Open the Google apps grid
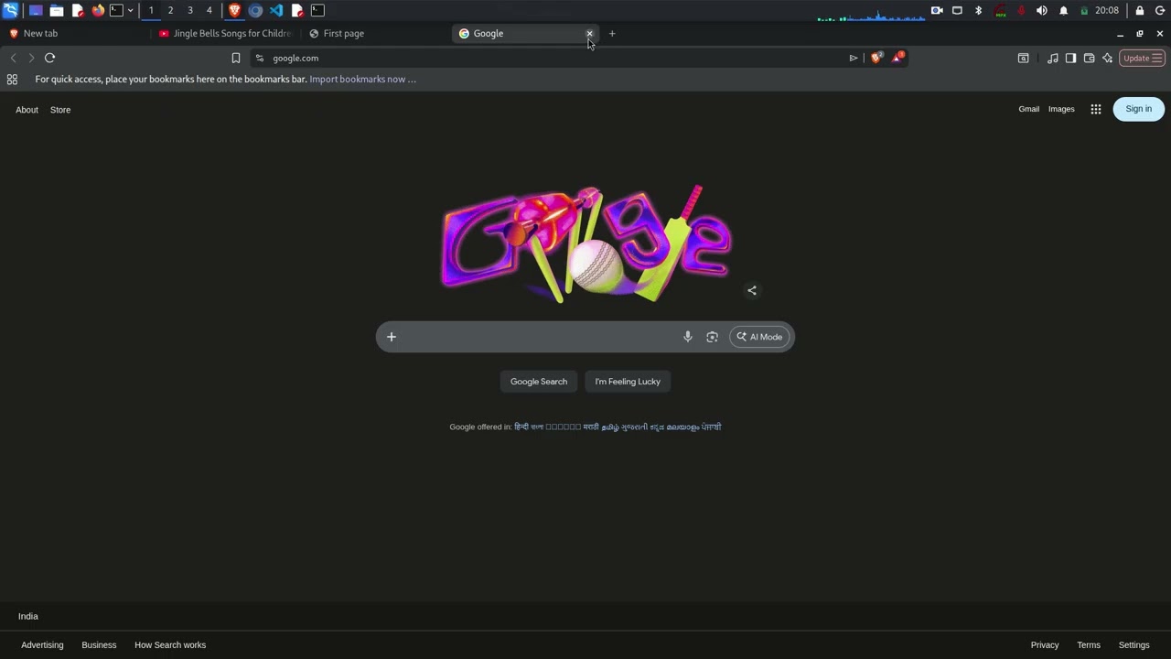 [x=1096, y=109]
